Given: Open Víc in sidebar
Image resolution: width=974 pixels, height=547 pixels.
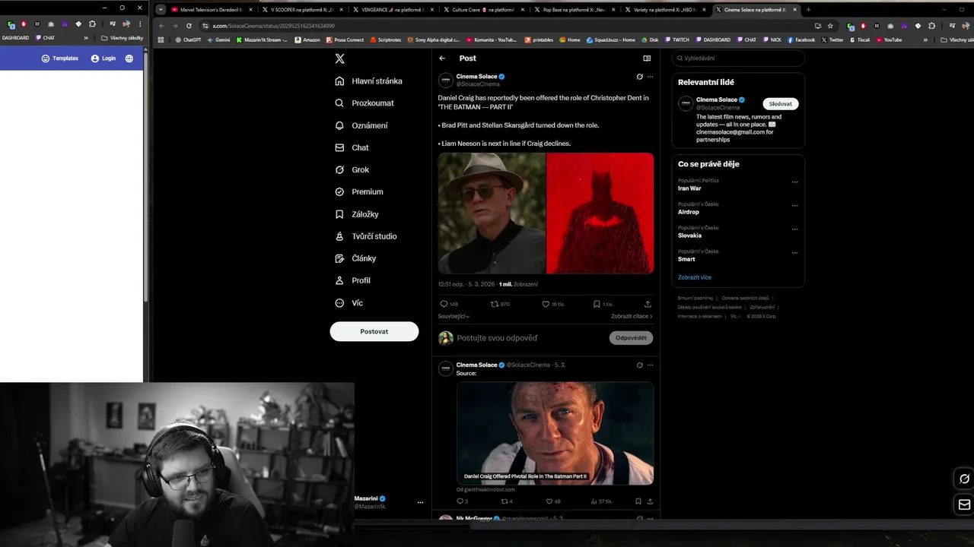Looking at the screenshot, I should 349,303.
